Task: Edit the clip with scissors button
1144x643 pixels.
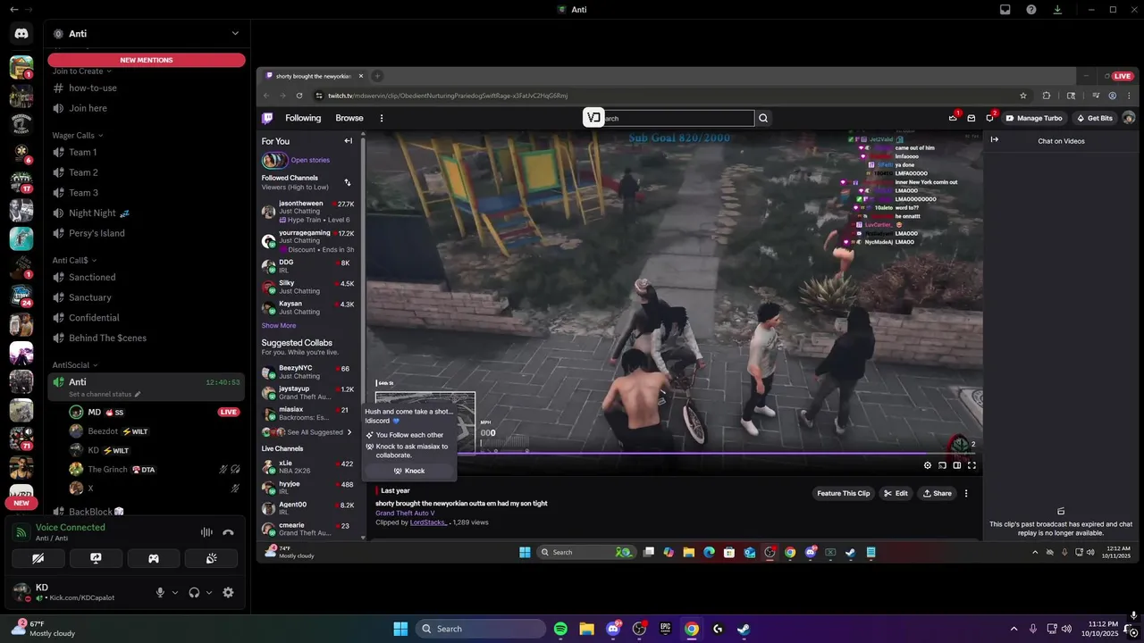Action: [x=896, y=493]
